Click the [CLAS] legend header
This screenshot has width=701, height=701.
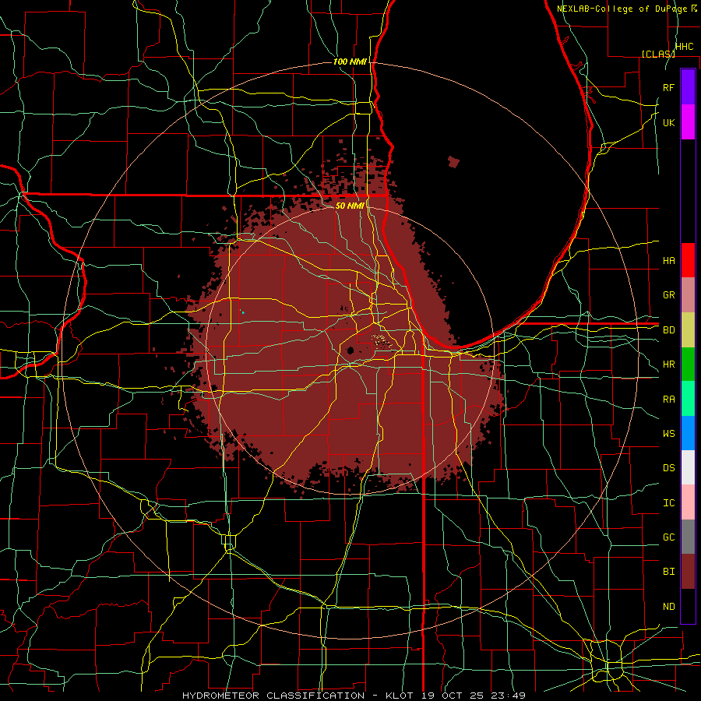click(x=658, y=54)
